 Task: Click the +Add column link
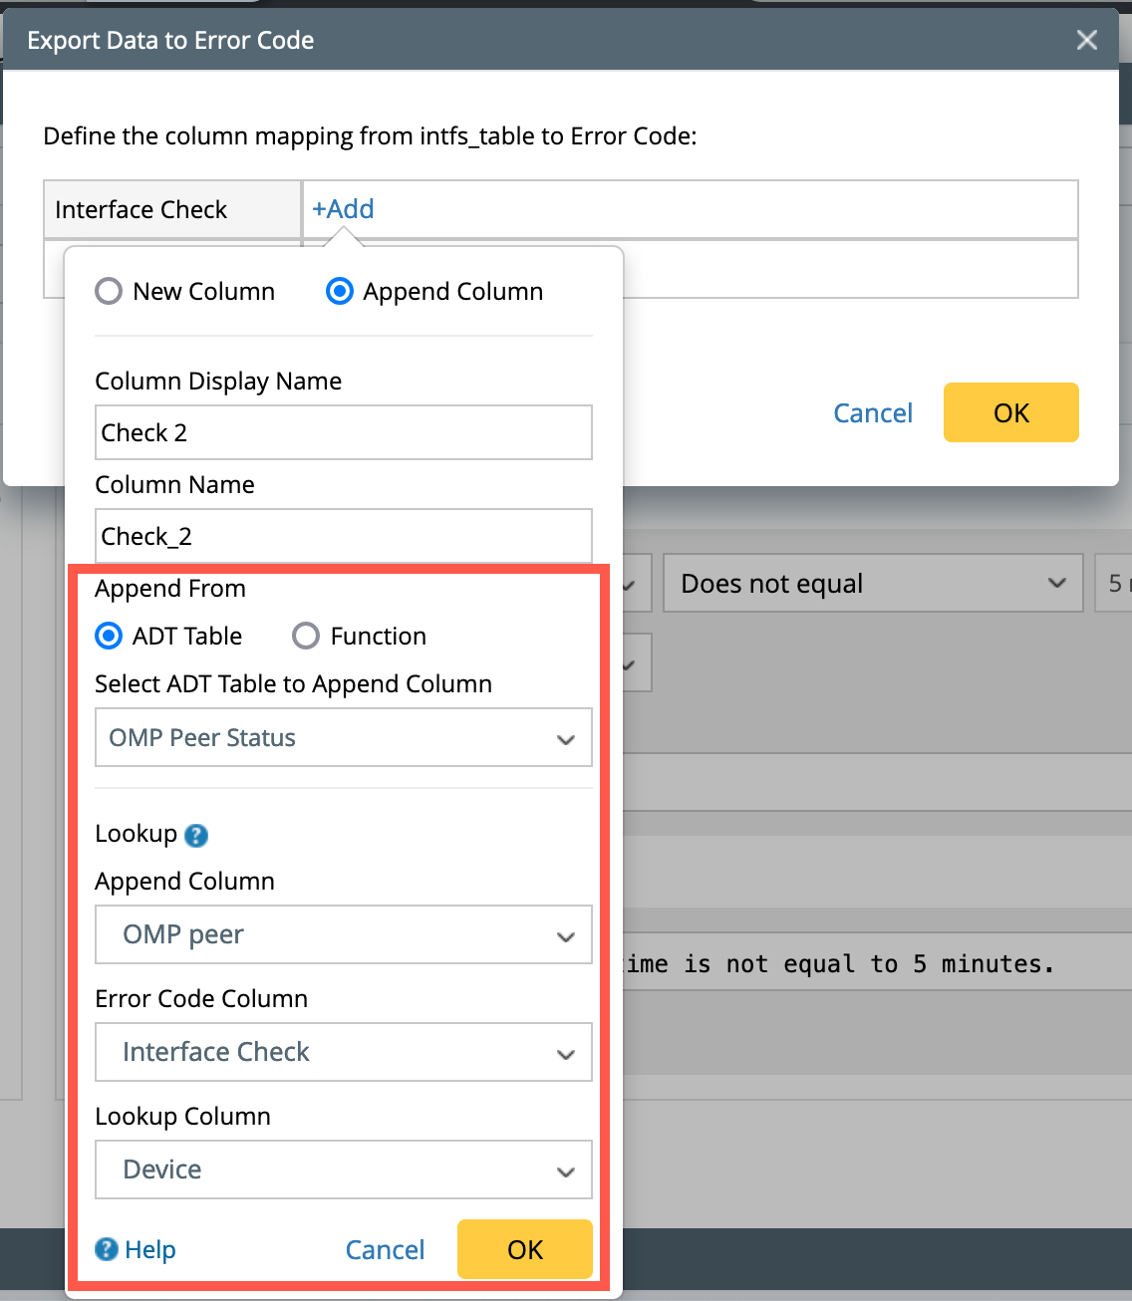[x=343, y=209]
